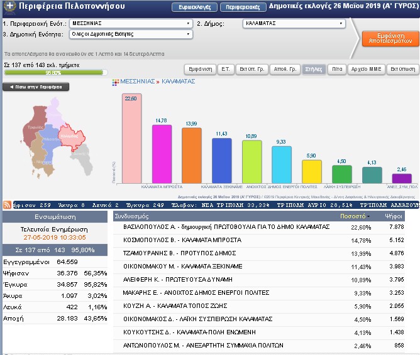
Task: Click the pink 22,60 chart bar
Action: click(132, 139)
